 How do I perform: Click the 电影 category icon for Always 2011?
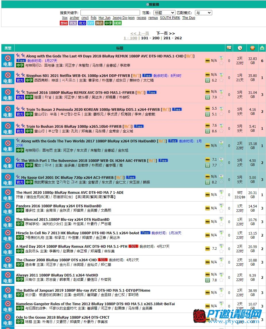tap(8, 277)
